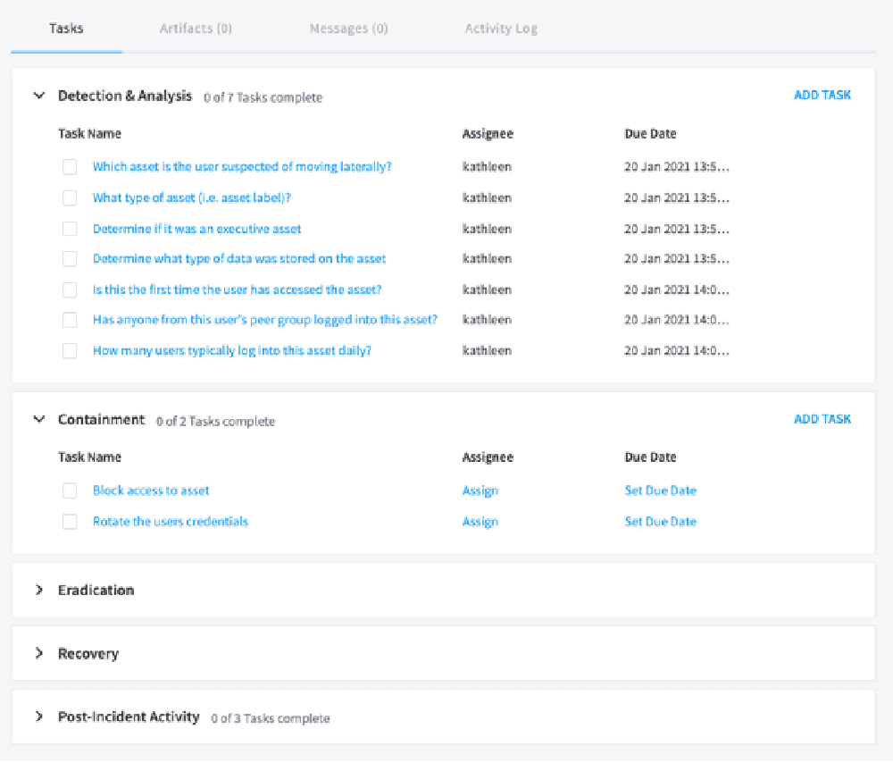Screen dimensions: 893x763
Task: Open 'What type of asset (i.e. asset label)?'
Action: click(x=191, y=197)
